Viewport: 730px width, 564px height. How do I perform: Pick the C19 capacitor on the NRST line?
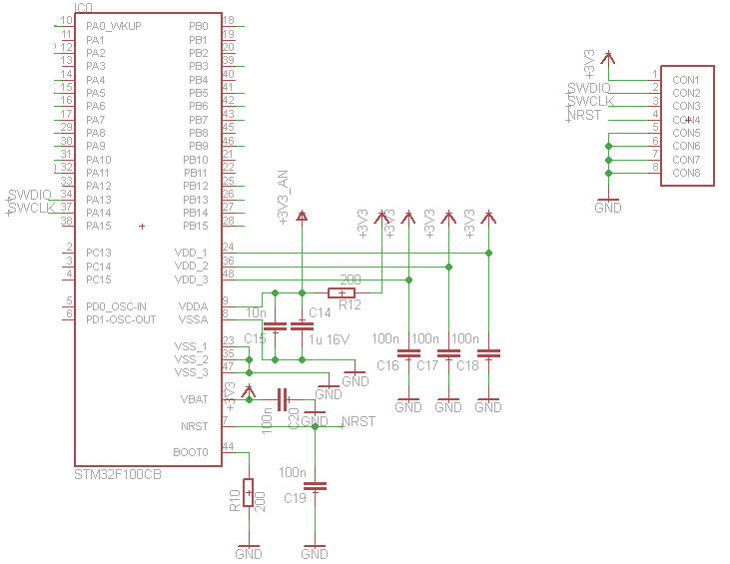point(315,486)
